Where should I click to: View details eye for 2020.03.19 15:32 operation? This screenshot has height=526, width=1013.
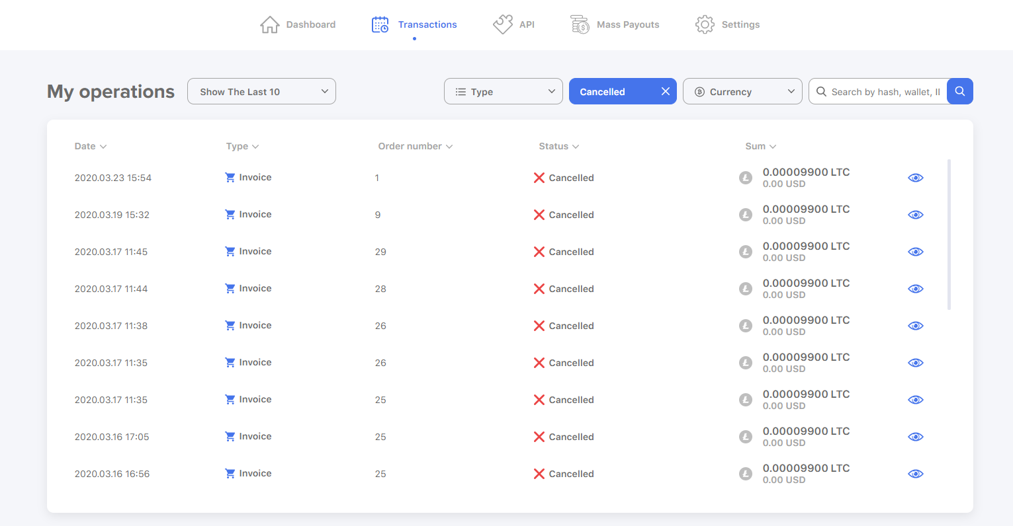point(916,215)
